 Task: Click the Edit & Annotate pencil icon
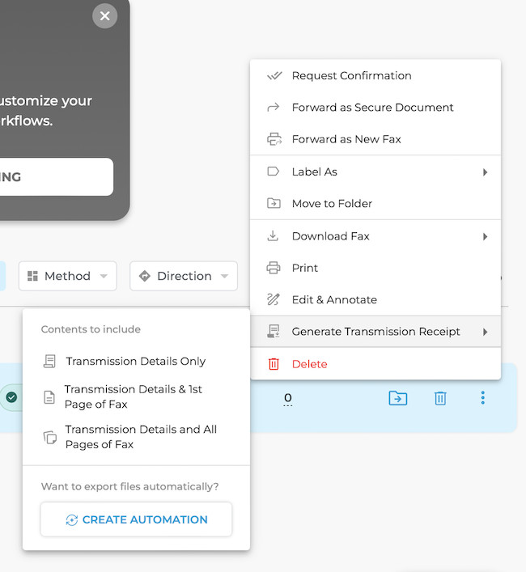point(274,299)
